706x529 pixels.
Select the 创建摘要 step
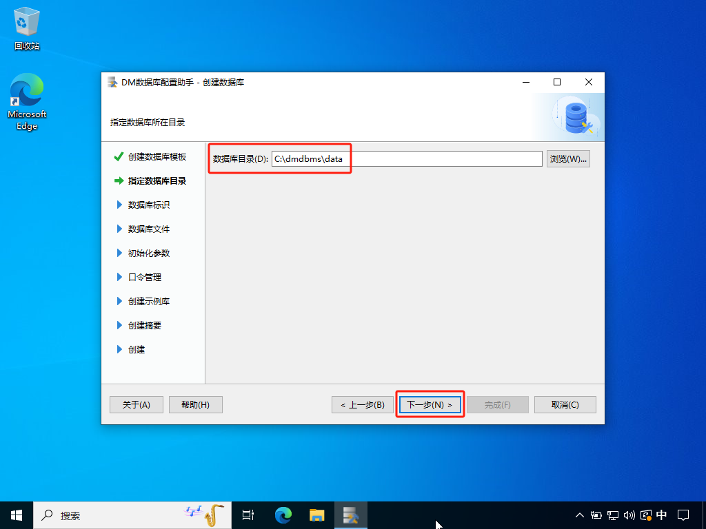point(145,325)
